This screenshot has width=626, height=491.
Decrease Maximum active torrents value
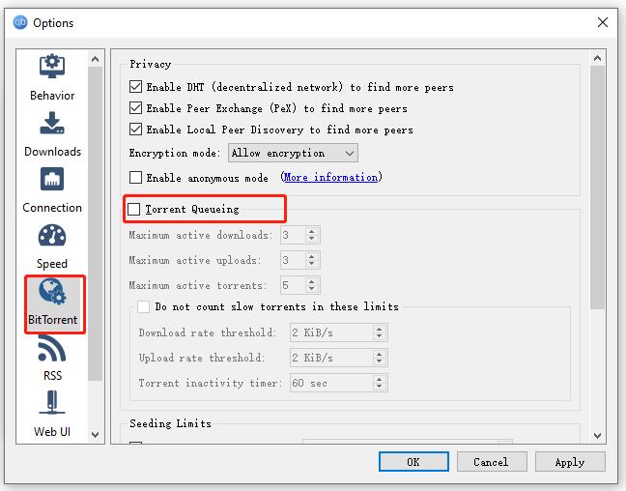click(x=312, y=289)
